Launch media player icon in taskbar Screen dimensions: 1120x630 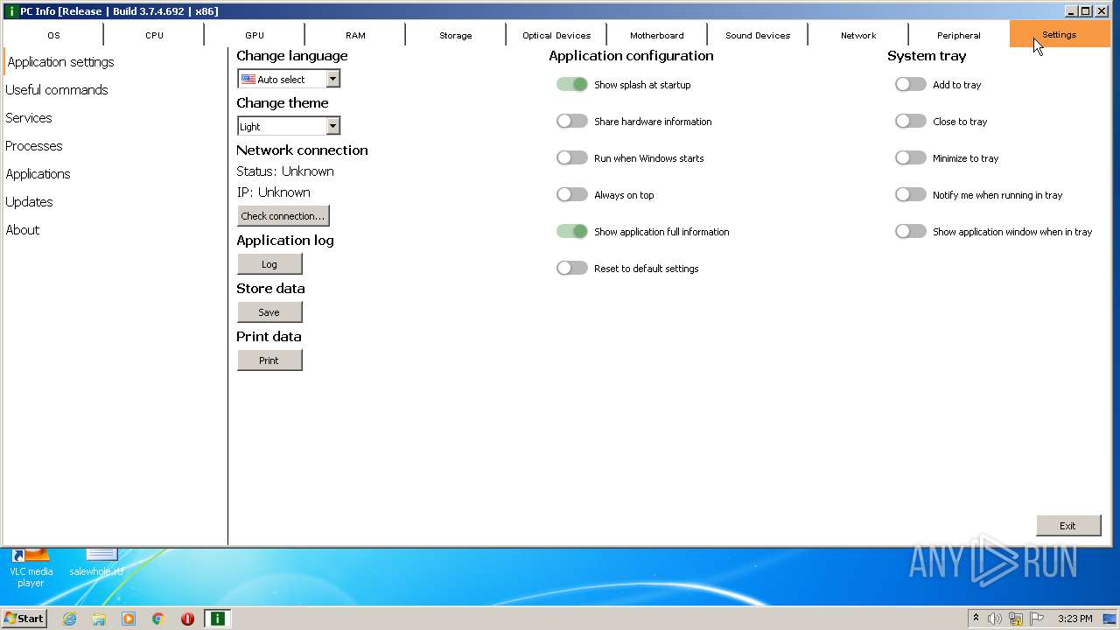point(129,619)
